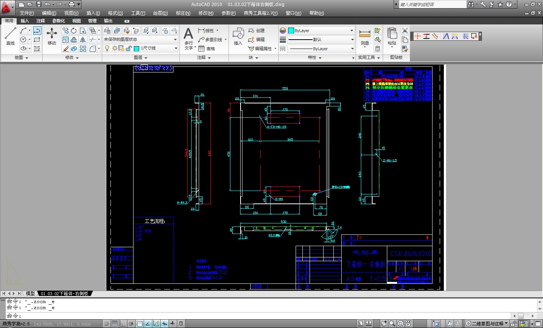The width and height of the screenshot is (543, 328).
Task: Toggle the layer lightbulb on/off icon
Action: tap(107, 48)
